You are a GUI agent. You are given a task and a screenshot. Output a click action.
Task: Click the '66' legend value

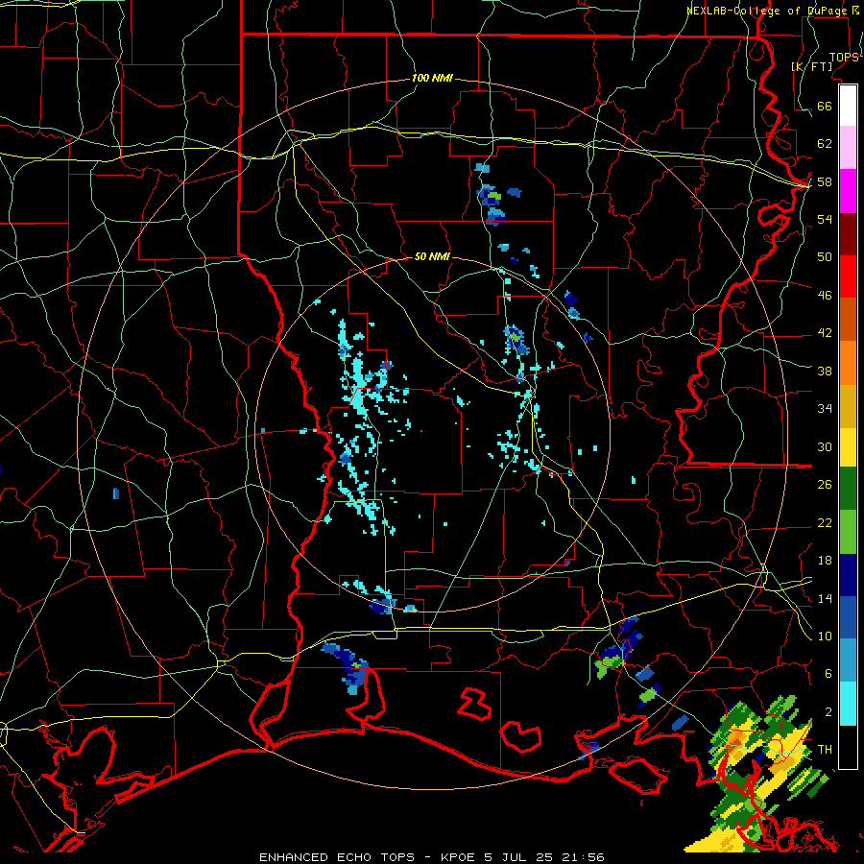point(825,106)
